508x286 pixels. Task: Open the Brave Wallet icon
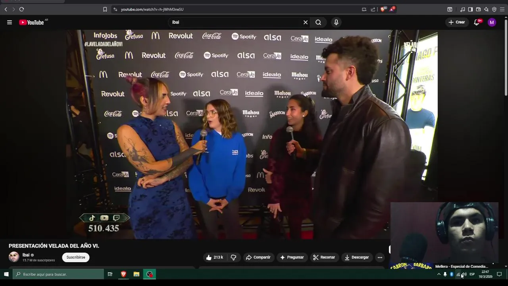[478, 9]
